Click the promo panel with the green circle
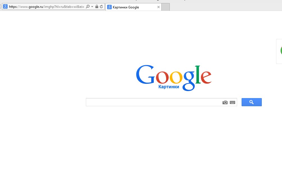The height and width of the screenshot is (169, 282). 279,51
